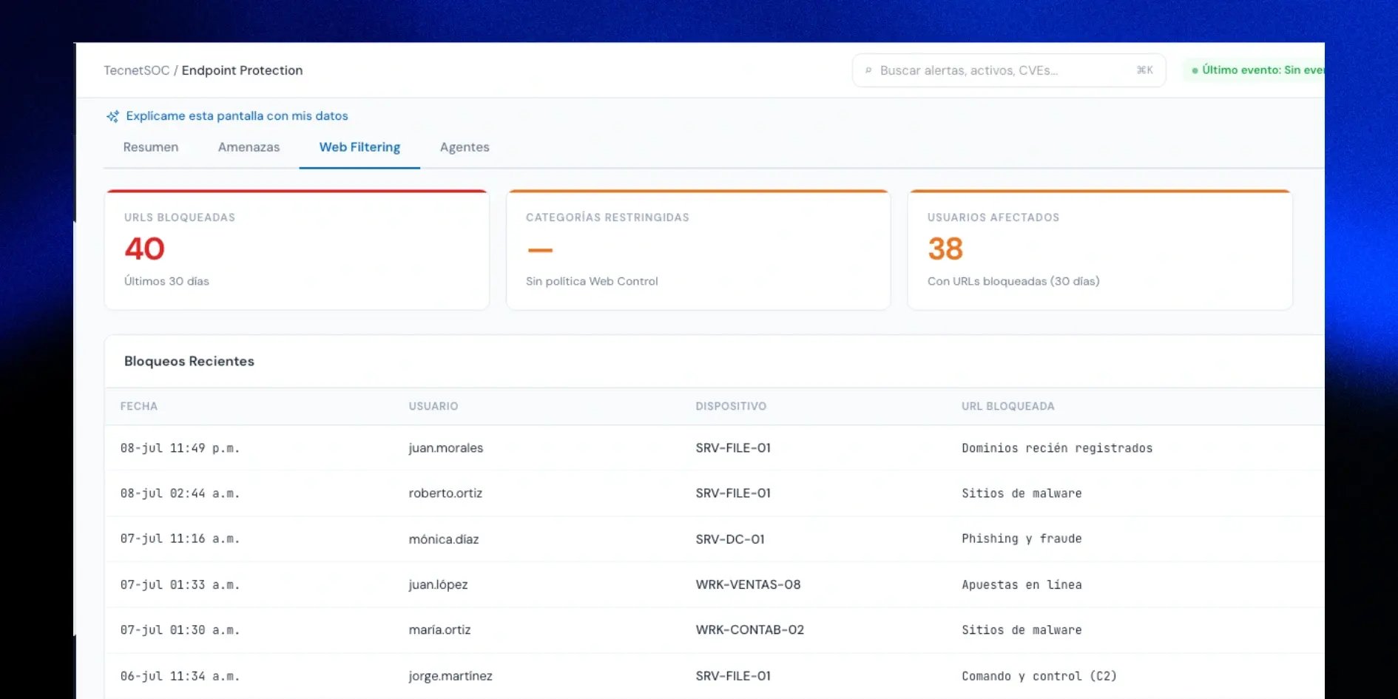Open the Categorías Restringidas card
Image resolution: width=1398 pixels, height=699 pixels.
(698, 250)
